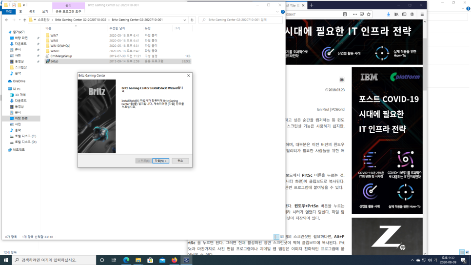Screen dimensions: 471x265
Task: Bookmark this page with star icon
Action: 369,14
